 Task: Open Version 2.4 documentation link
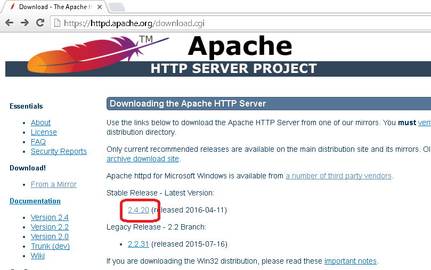click(50, 217)
